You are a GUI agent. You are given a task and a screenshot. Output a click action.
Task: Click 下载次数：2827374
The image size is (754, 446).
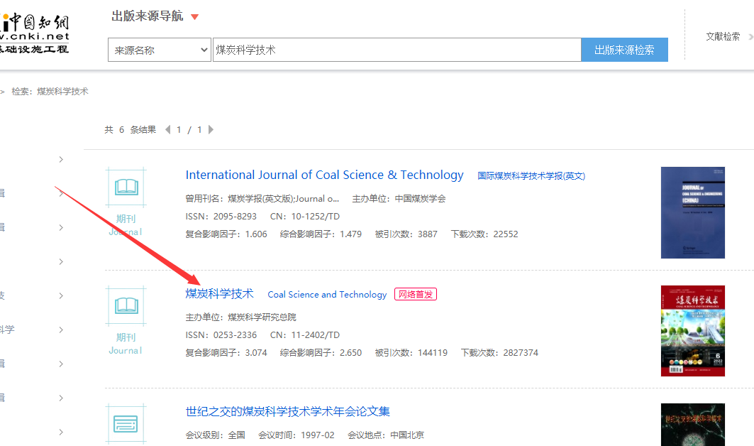tap(499, 352)
